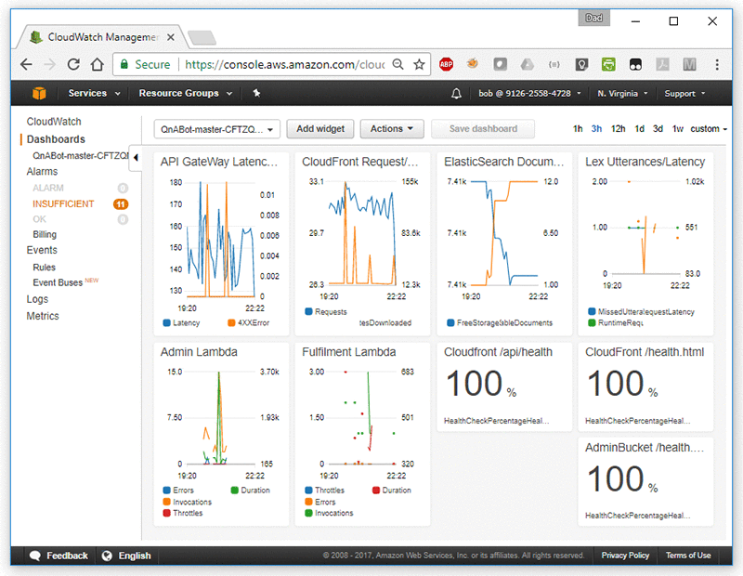Open the Chrome three-dot menu

[x=718, y=64]
